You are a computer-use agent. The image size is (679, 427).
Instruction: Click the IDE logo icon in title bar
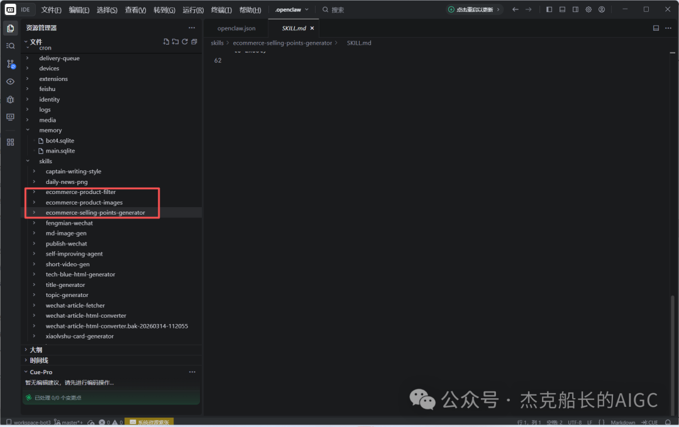pos(11,9)
